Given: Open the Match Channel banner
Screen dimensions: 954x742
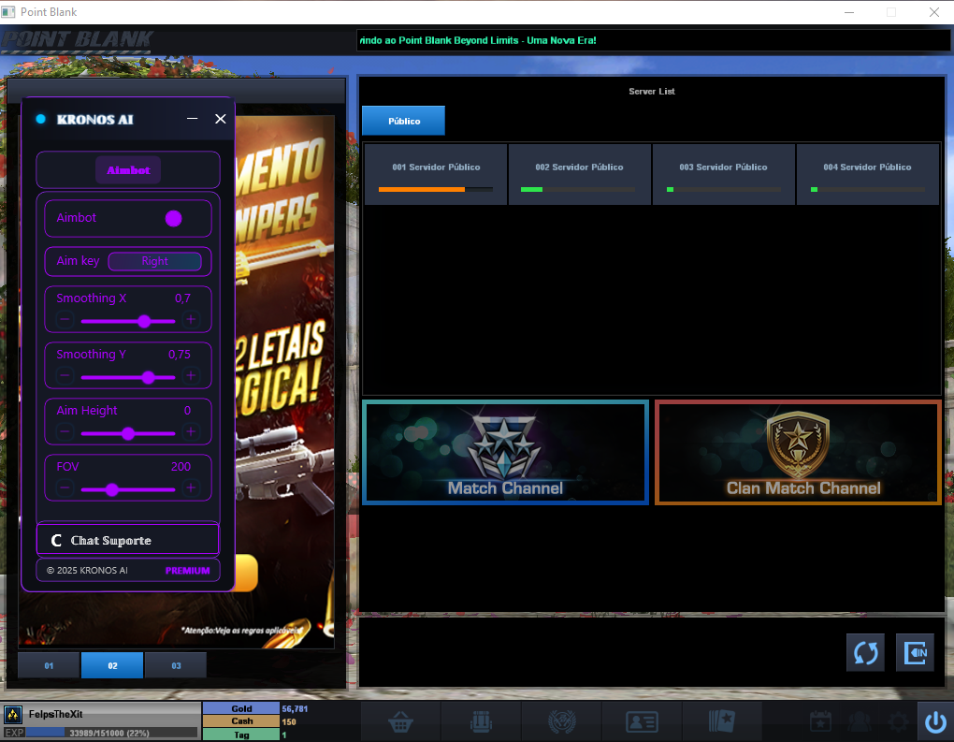Looking at the screenshot, I should point(505,453).
